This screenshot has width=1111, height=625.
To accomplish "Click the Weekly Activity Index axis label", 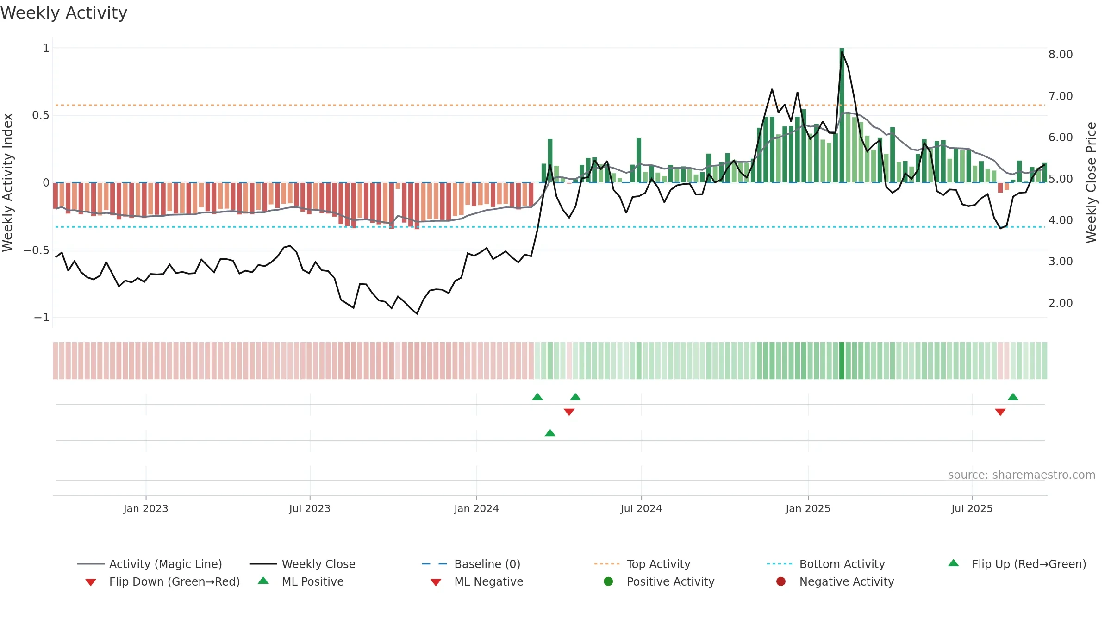I will point(8,182).
